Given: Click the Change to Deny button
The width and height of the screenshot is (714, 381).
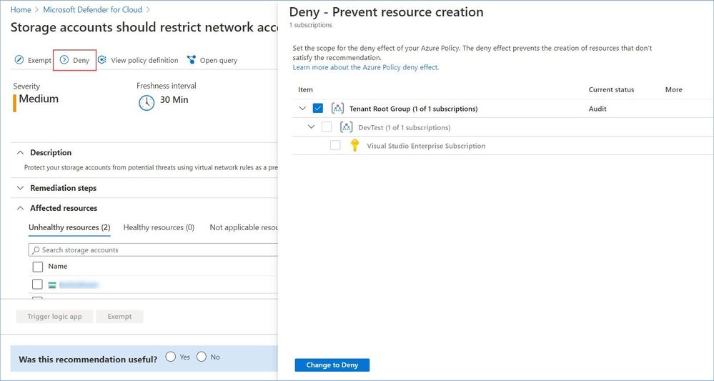Looking at the screenshot, I should (332, 365).
